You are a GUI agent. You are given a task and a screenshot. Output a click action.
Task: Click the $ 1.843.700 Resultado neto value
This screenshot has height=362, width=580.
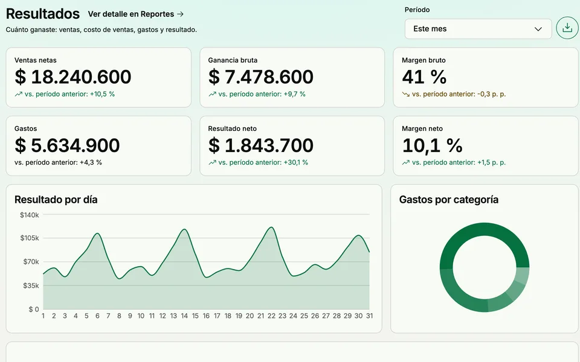[261, 145]
